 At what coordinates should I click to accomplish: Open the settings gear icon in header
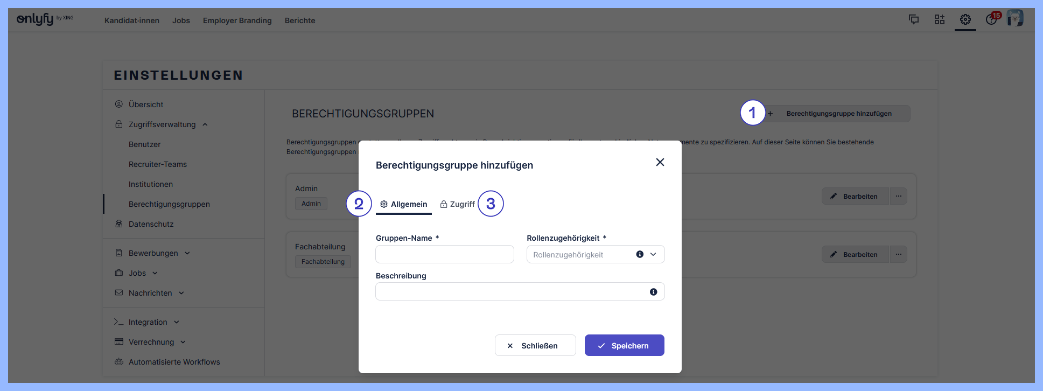[965, 19]
